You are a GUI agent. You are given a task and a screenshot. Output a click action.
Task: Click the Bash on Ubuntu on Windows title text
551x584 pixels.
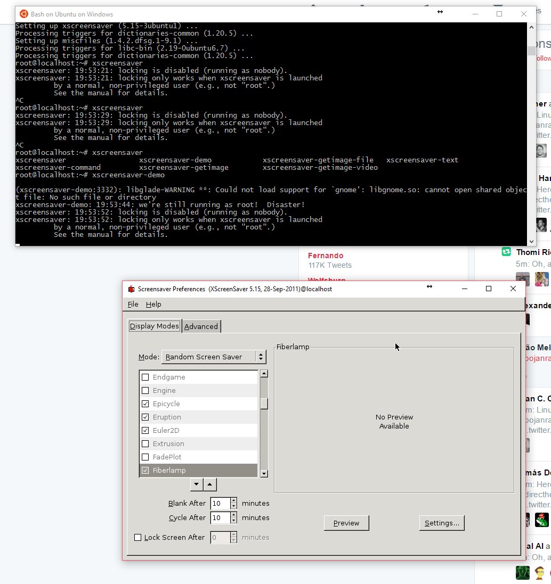click(72, 14)
